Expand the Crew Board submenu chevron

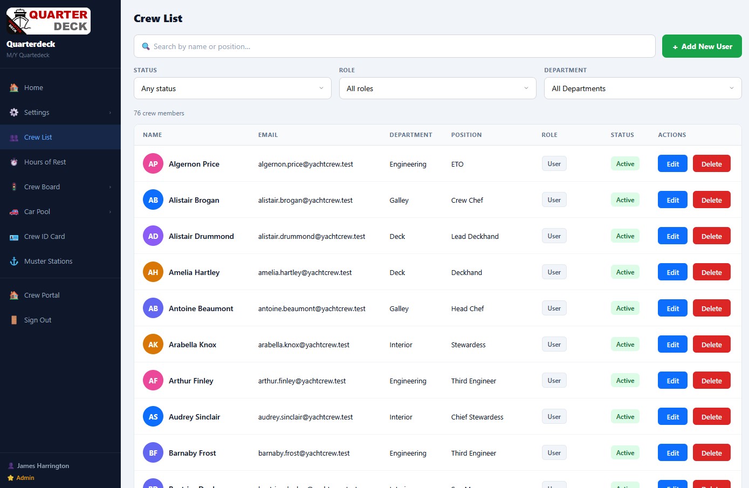point(110,187)
